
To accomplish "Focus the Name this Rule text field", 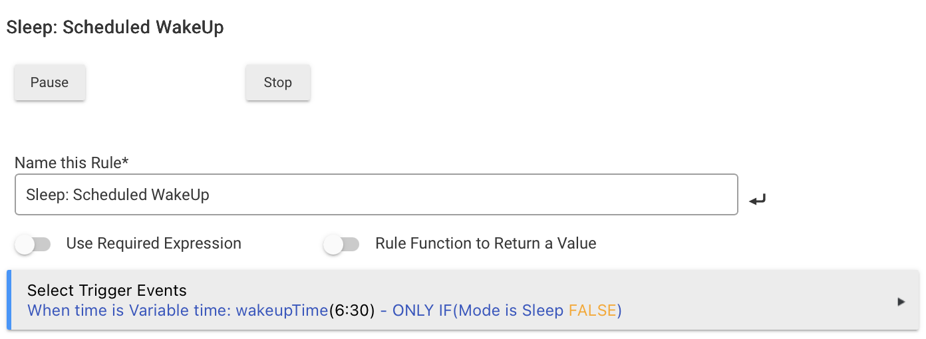I will tap(376, 195).
